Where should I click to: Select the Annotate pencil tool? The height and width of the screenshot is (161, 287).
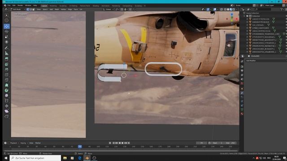click(x=7, y=48)
